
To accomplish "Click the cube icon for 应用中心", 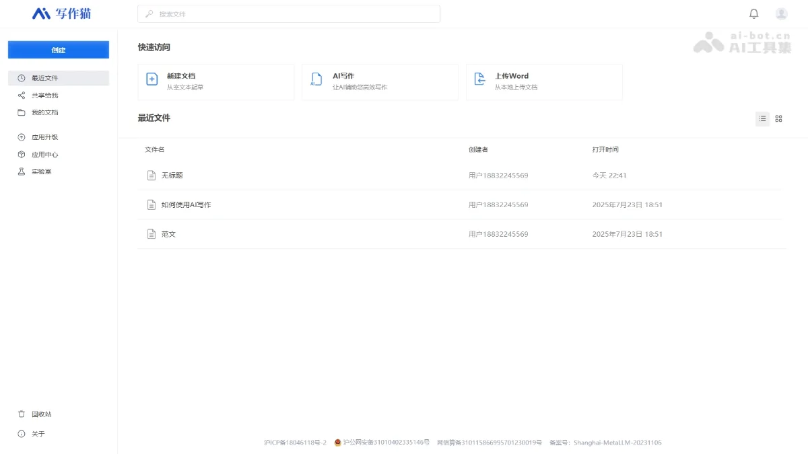I will click(22, 155).
